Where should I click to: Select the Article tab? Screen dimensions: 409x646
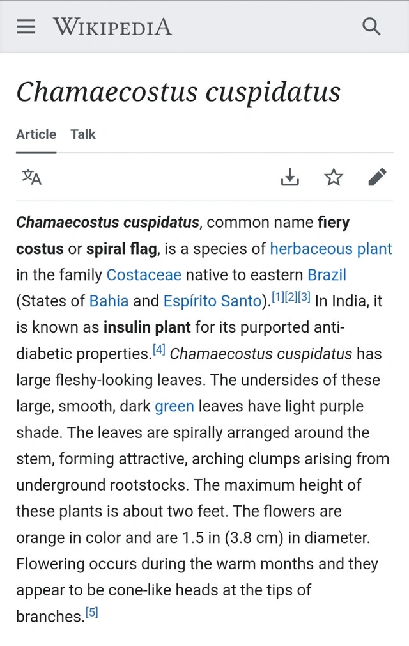pyautogui.click(x=36, y=134)
